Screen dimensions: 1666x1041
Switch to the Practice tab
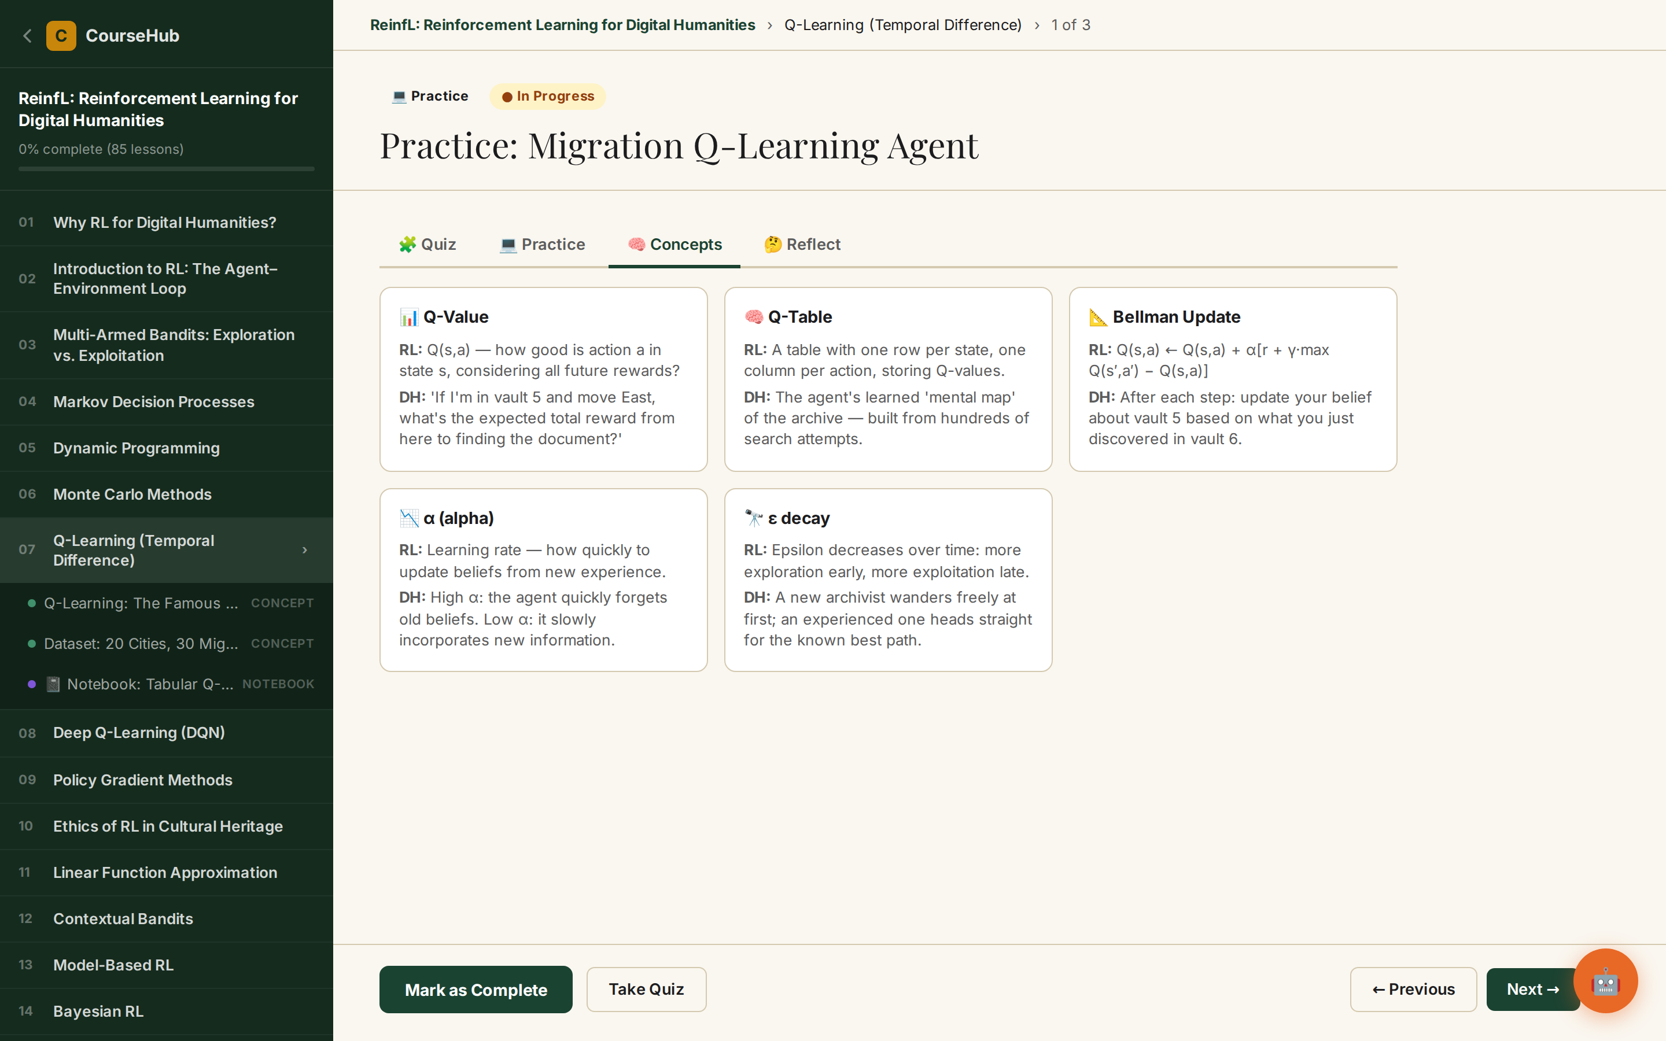543,245
